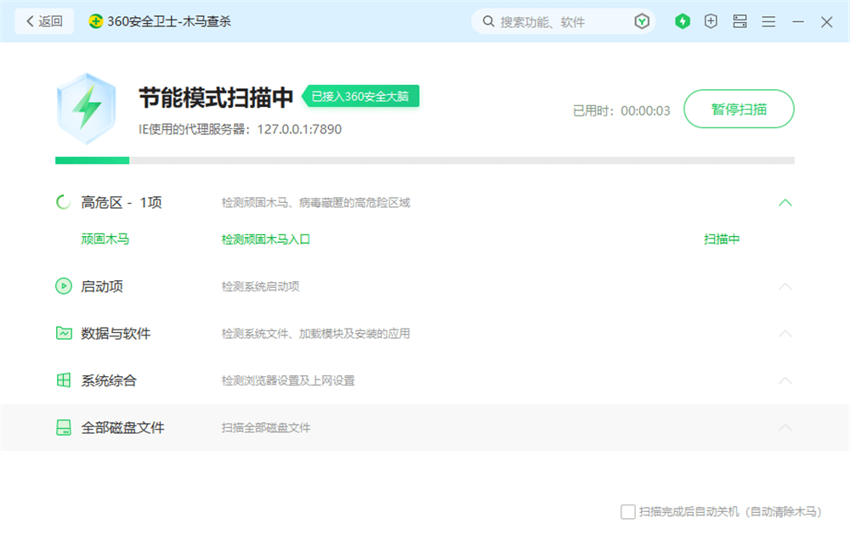The height and width of the screenshot is (535, 850).
Task: Click the 暂停扫描 button
Action: (739, 109)
